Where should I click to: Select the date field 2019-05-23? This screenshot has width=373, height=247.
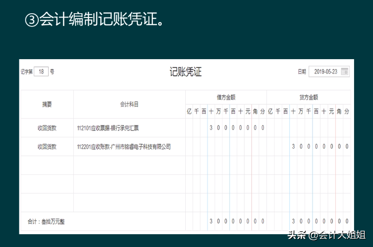329,71
